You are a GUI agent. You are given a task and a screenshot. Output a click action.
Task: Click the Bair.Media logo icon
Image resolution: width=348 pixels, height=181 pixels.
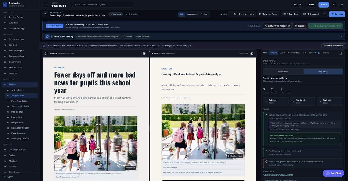tap(5, 5)
